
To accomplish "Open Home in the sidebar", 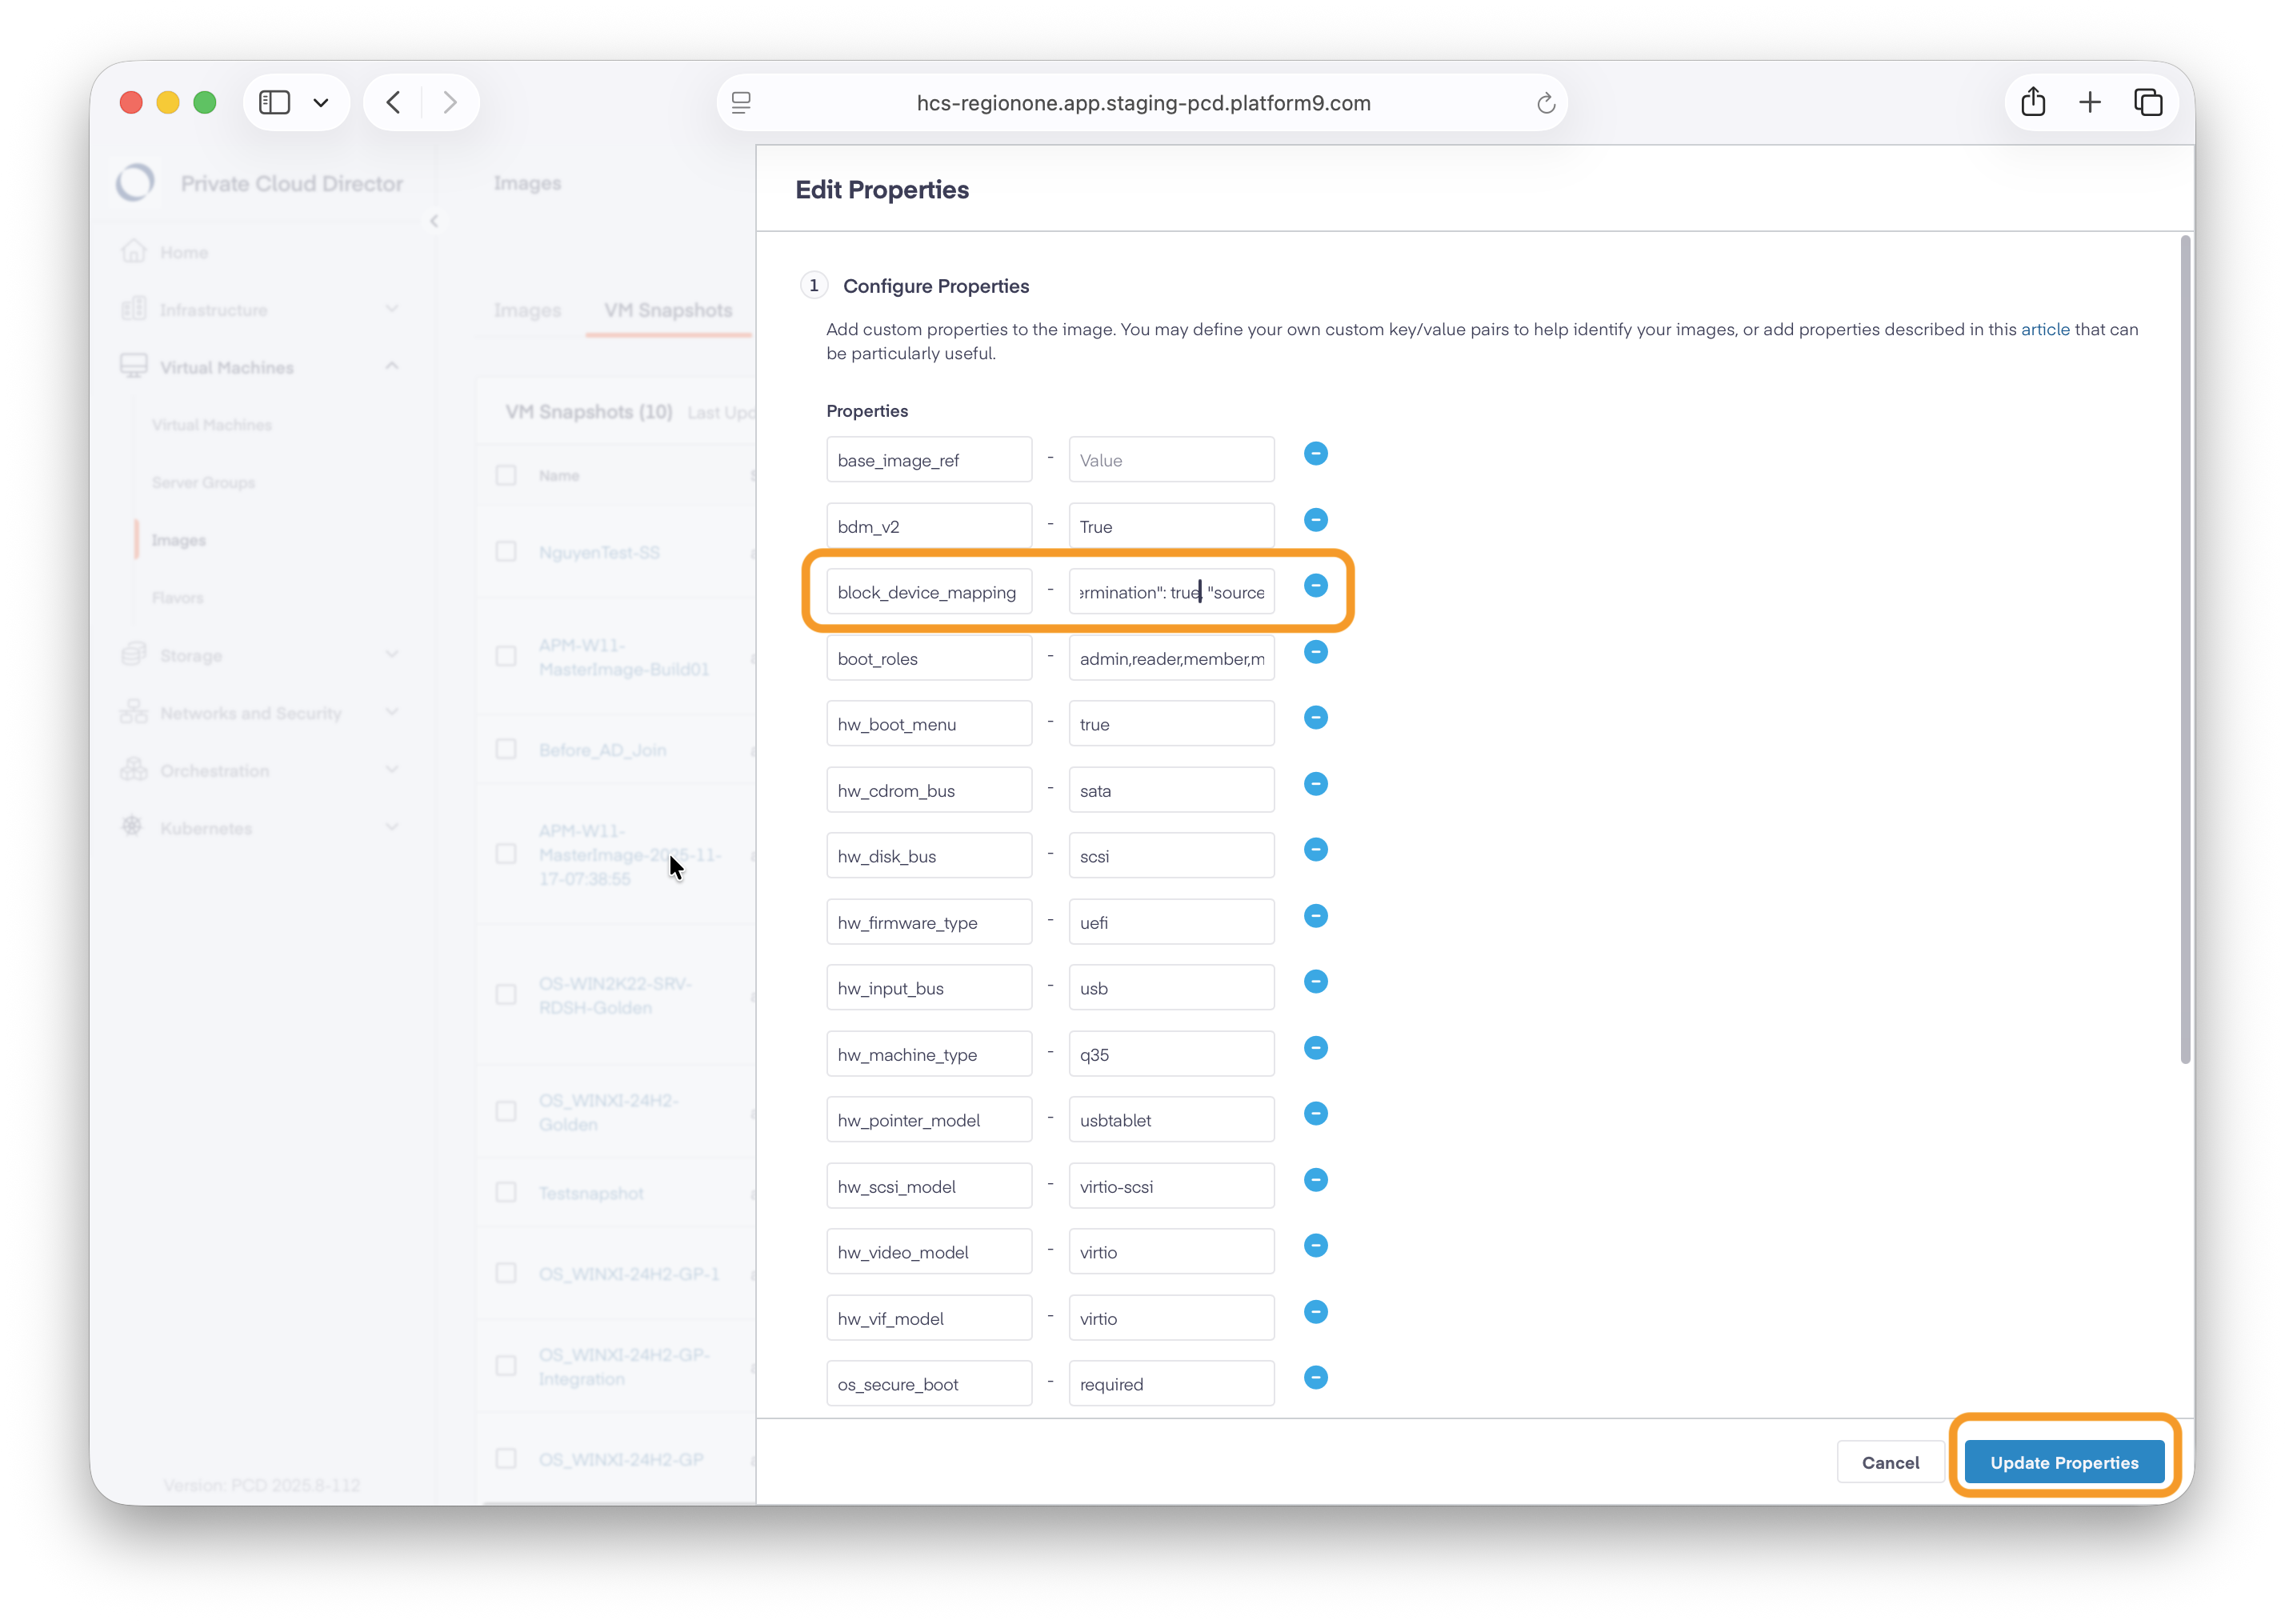I will click(x=184, y=253).
